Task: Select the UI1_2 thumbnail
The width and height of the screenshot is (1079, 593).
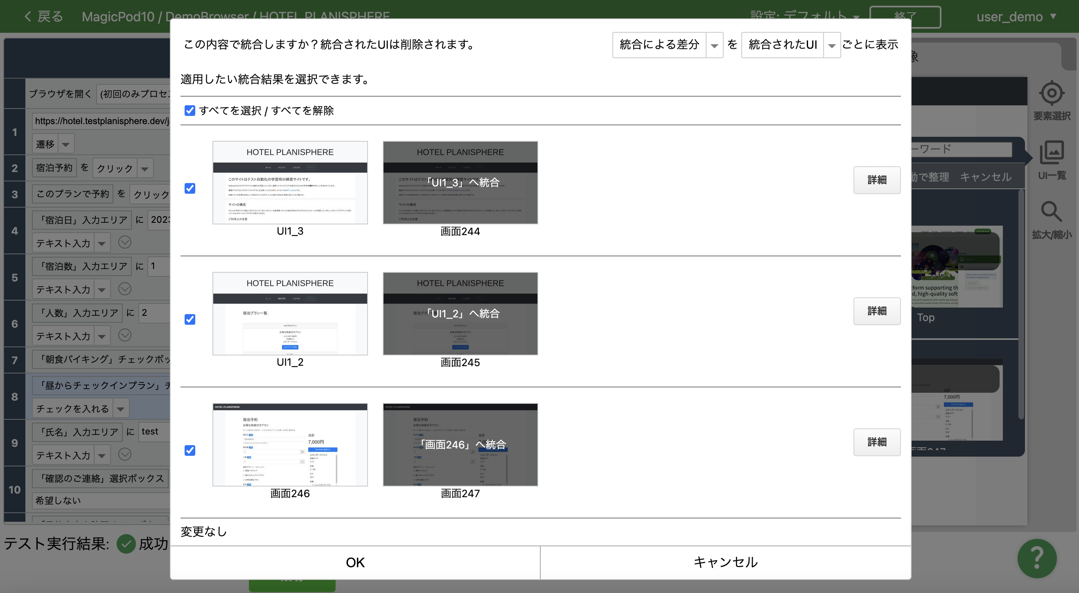Action: tap(290, 313)
